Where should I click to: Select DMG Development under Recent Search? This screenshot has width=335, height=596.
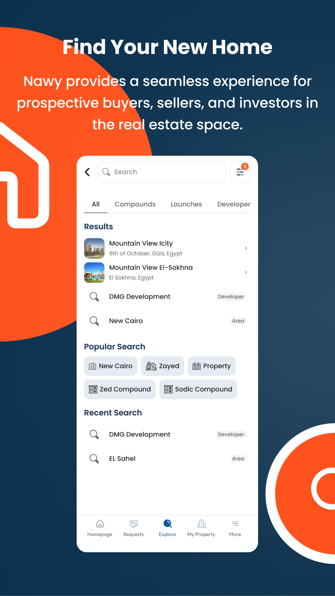(x=140, y=434)
